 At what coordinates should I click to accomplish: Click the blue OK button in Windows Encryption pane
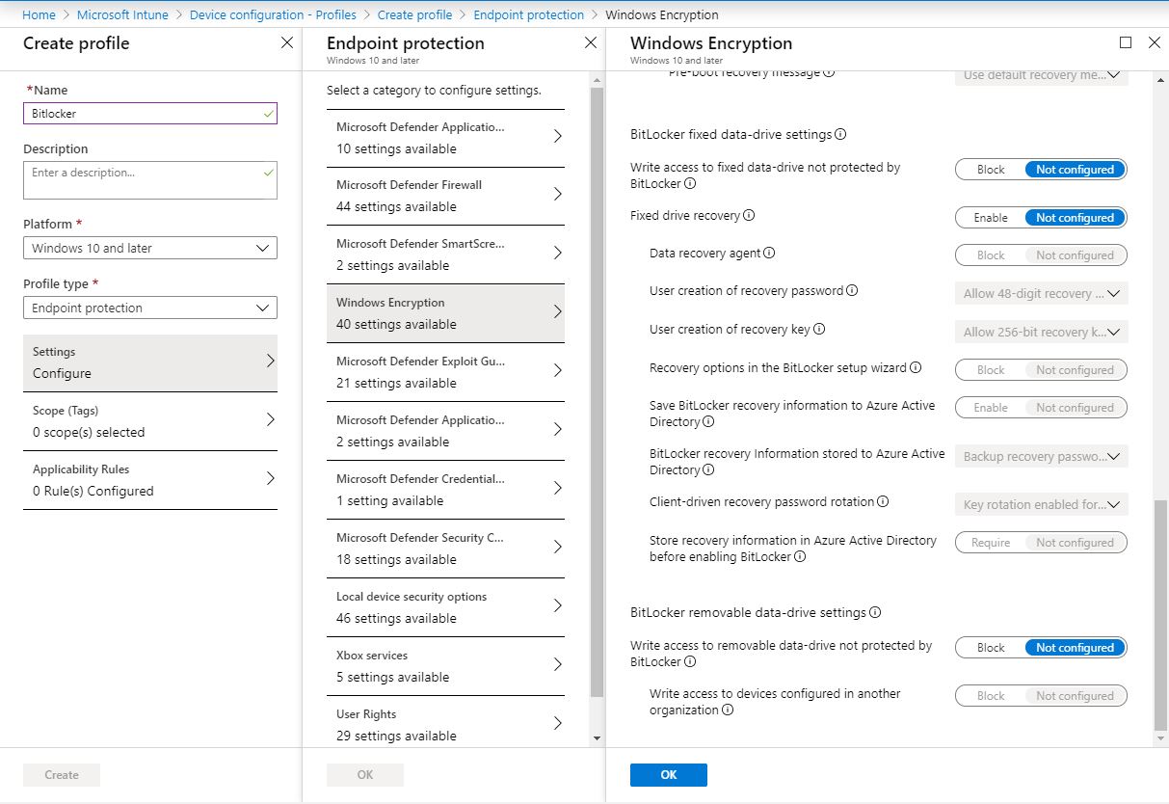(x=668, y=774)
